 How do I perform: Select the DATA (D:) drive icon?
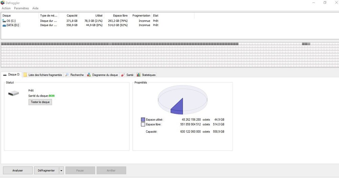[4, 25]
